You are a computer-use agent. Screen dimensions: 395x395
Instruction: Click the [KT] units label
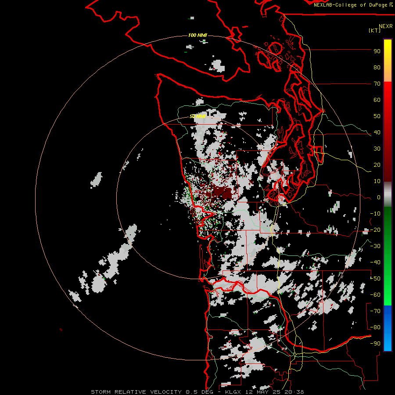[x=374, y=30]
